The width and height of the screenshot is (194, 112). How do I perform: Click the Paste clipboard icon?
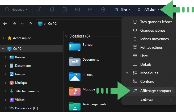coord(65,9)
